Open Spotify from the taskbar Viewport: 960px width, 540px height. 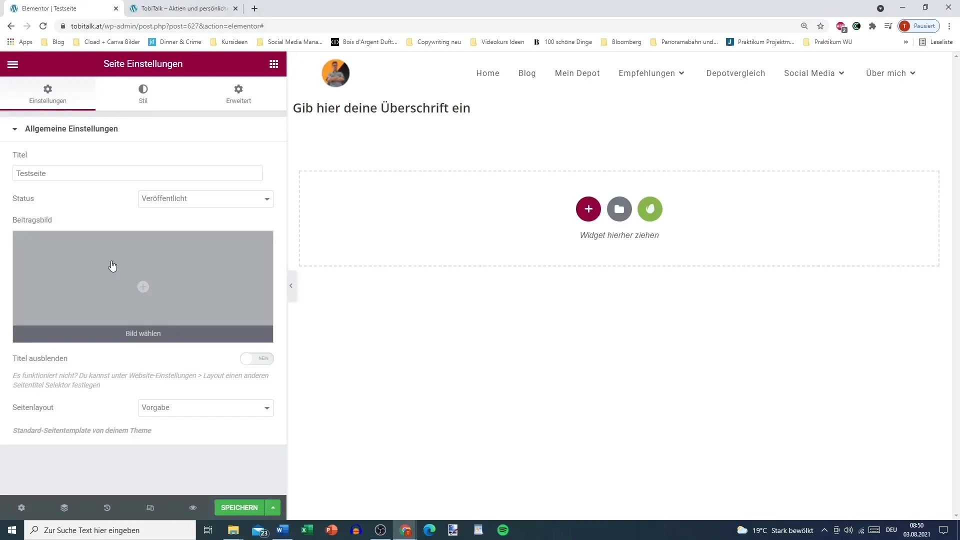503,530
